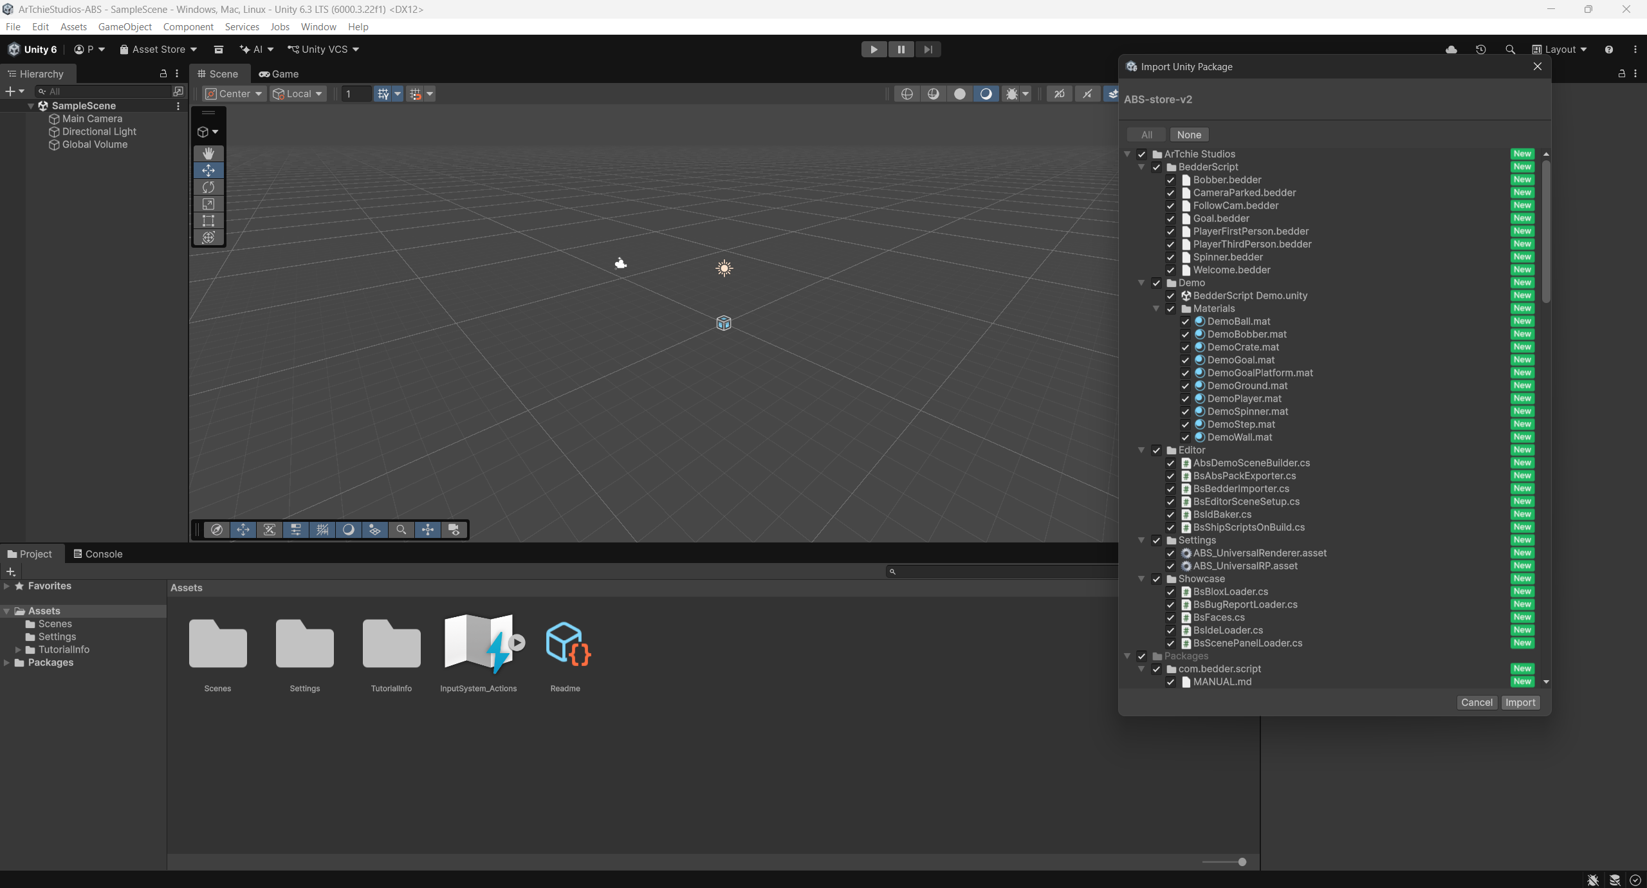The height and width of the screenshot is (888, 1647).
Task: Select the Hand view tool
Action: [208, 153]
